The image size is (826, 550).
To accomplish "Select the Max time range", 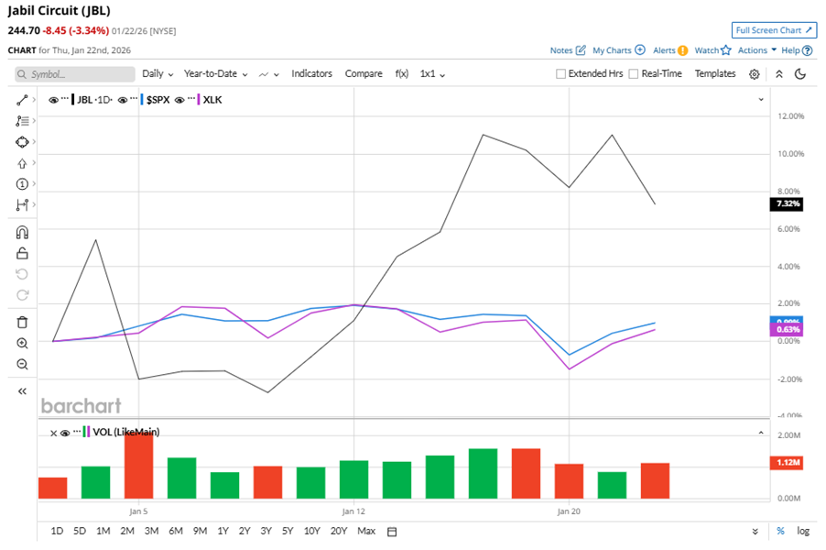I will pyautogui.click(x=366, y=531).
